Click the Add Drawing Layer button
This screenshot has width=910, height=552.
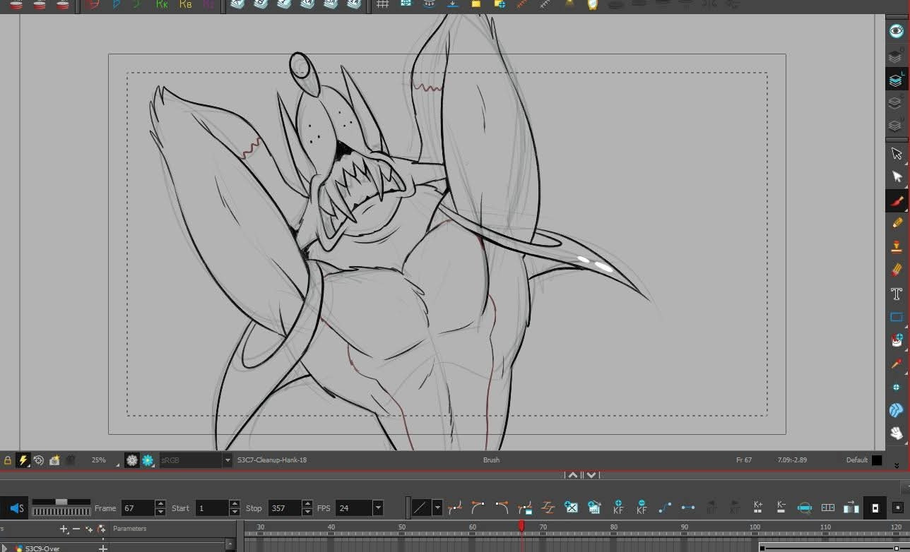tap(89, 529)
